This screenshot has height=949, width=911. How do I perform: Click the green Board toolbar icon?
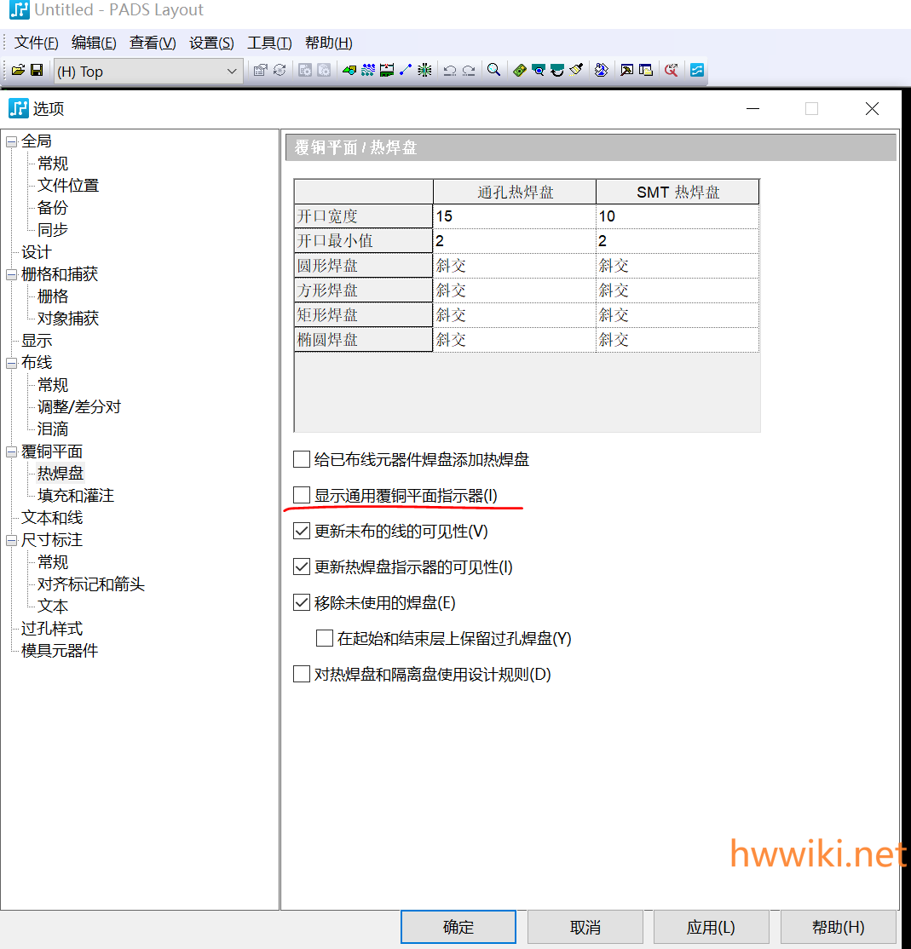tap(519, 70)
